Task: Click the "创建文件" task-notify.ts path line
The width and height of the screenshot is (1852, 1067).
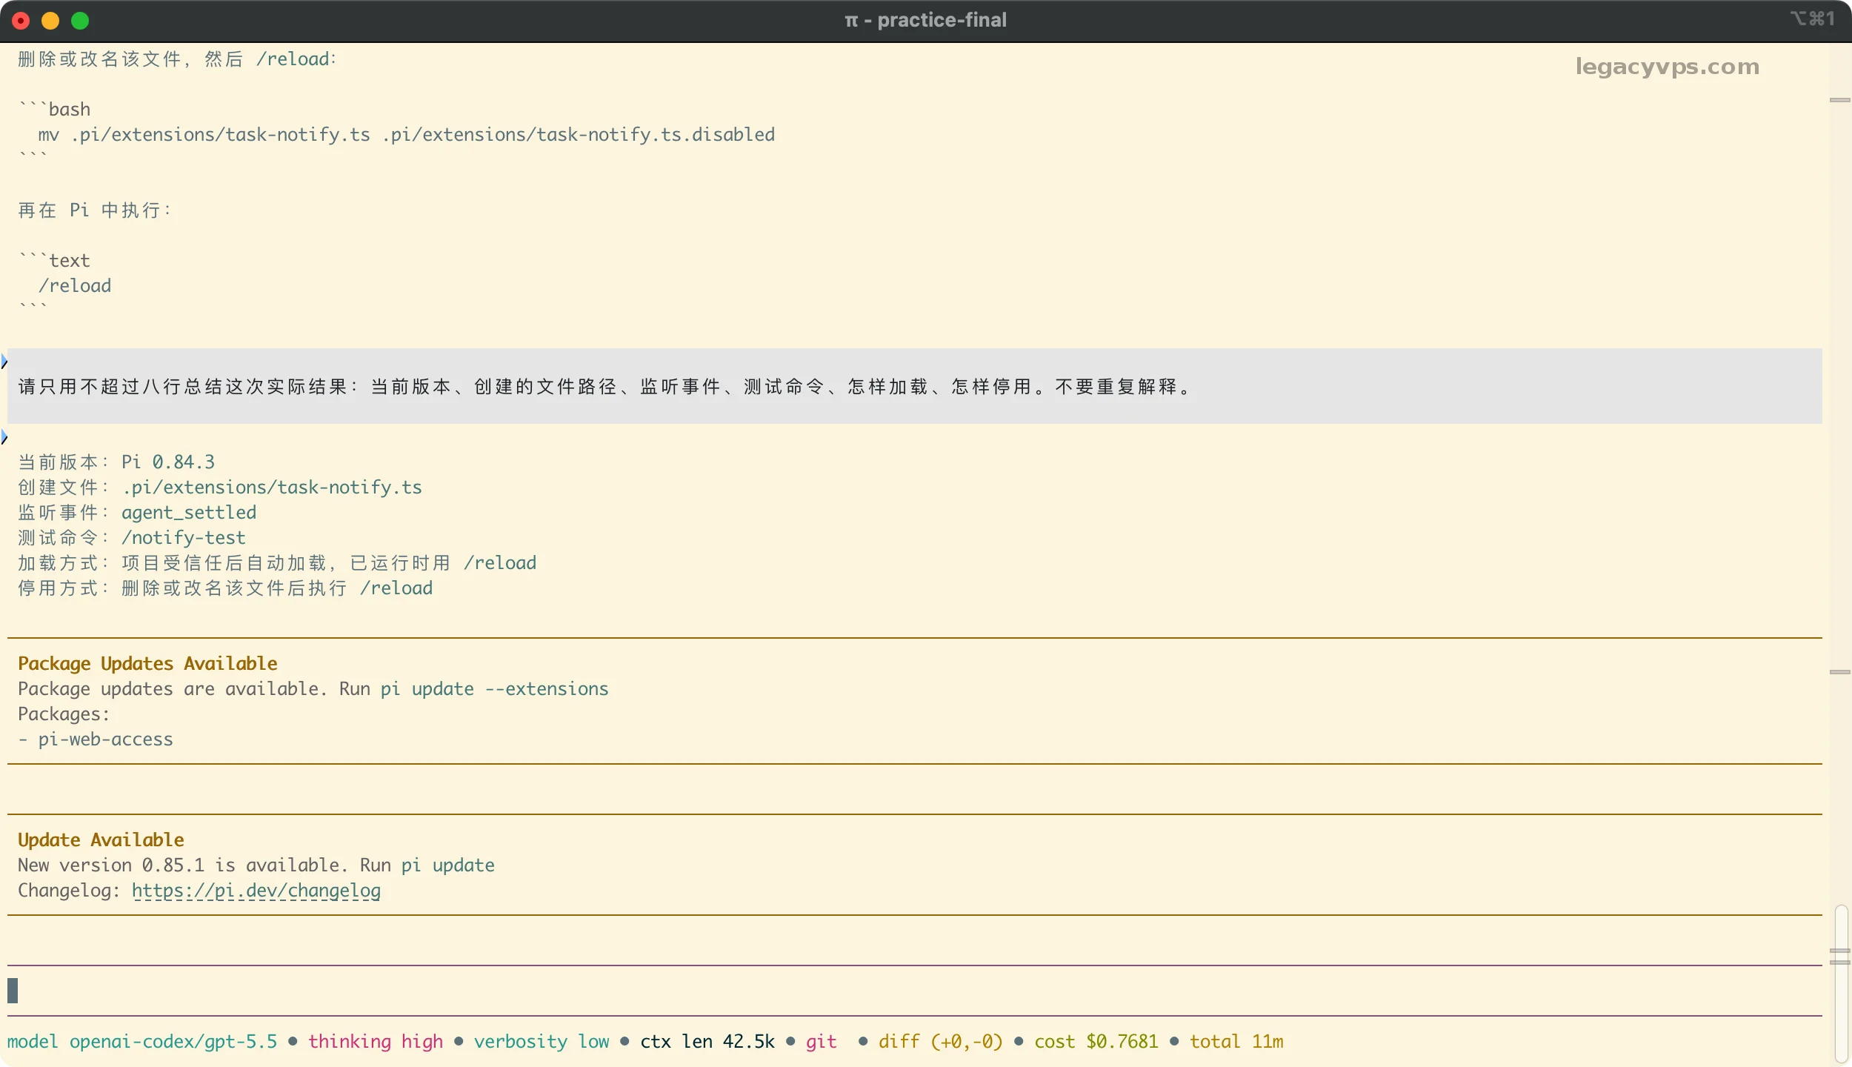Action: point(220,487)
